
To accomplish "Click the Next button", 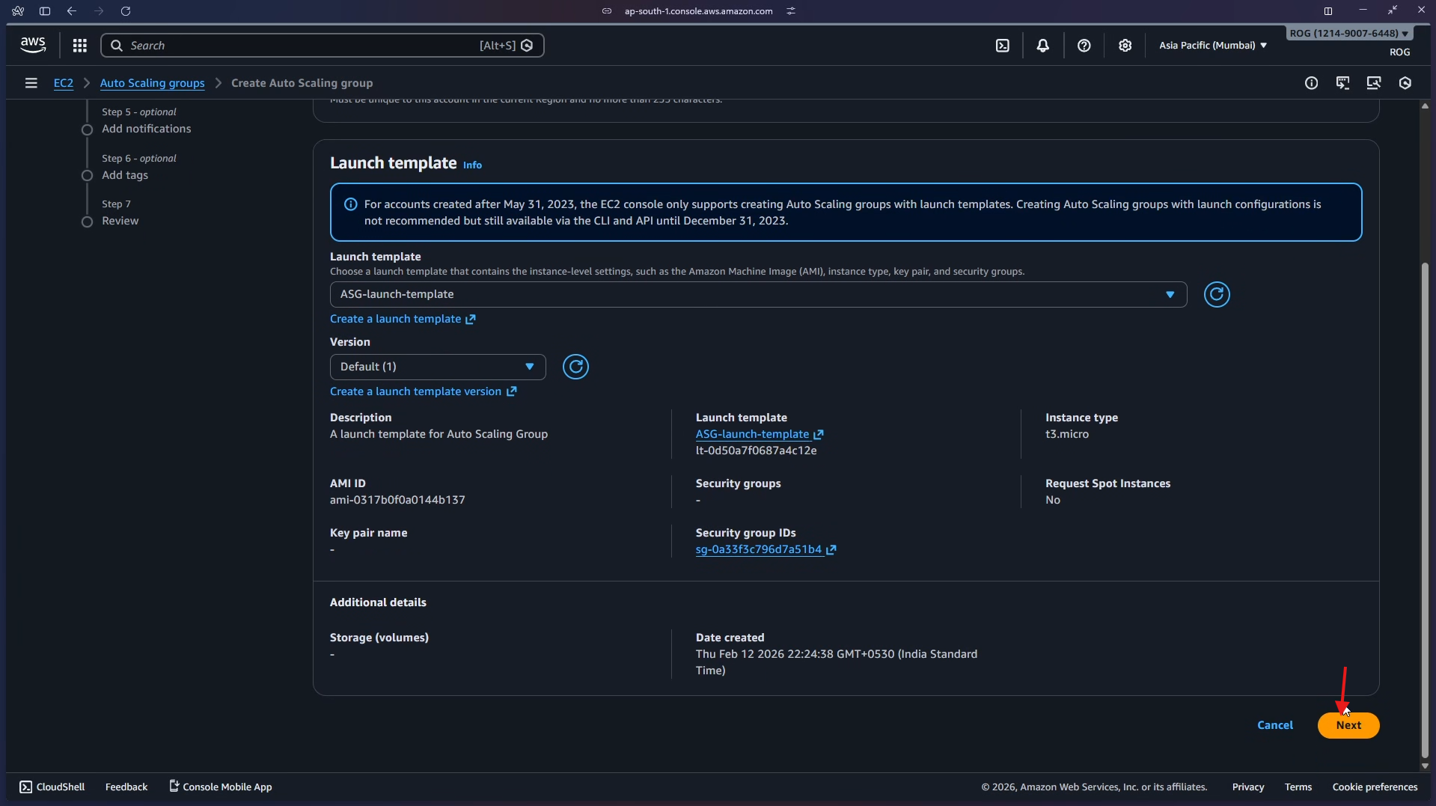I will 1348,725.
